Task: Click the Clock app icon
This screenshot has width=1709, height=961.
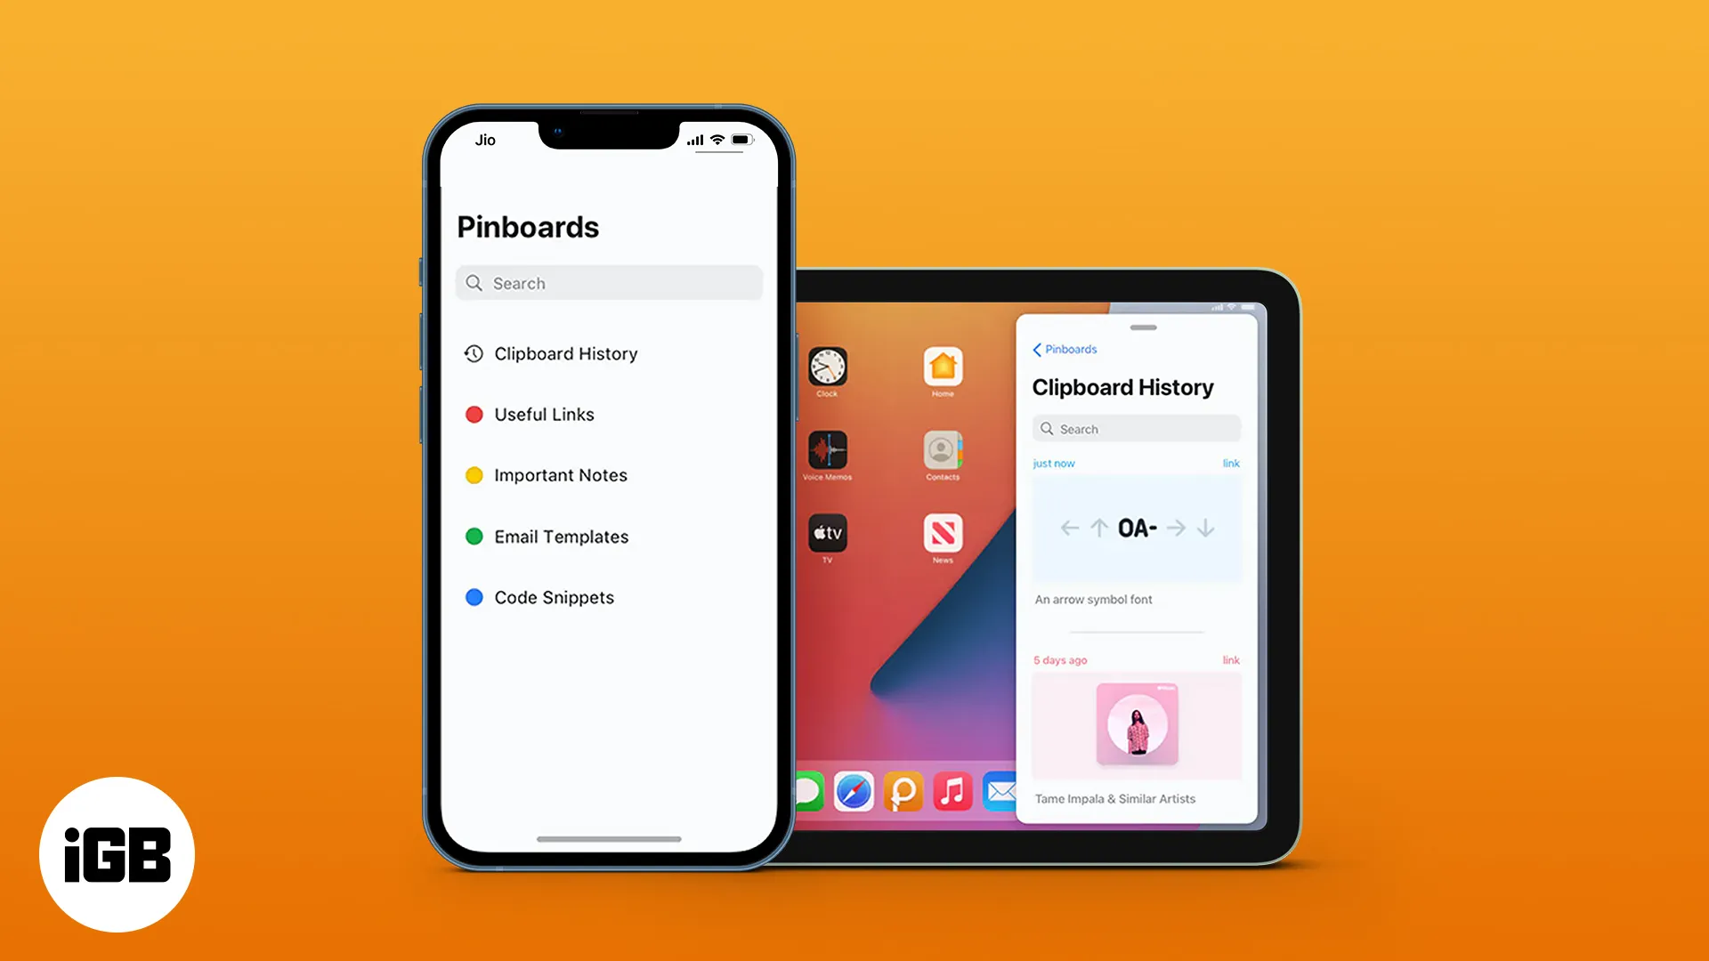Action: click(x=828, y=367)
